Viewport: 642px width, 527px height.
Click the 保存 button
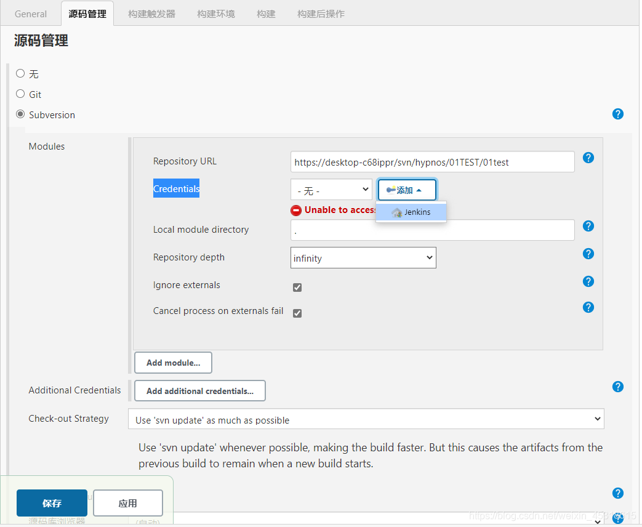point(52,503)
